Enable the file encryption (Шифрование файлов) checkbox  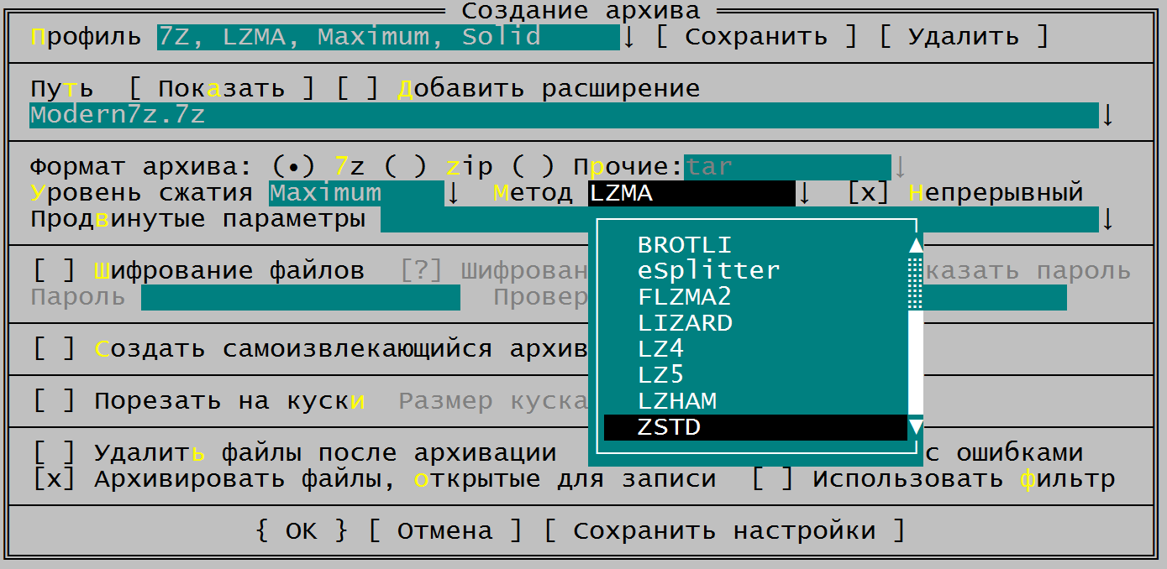coord(55,270)
